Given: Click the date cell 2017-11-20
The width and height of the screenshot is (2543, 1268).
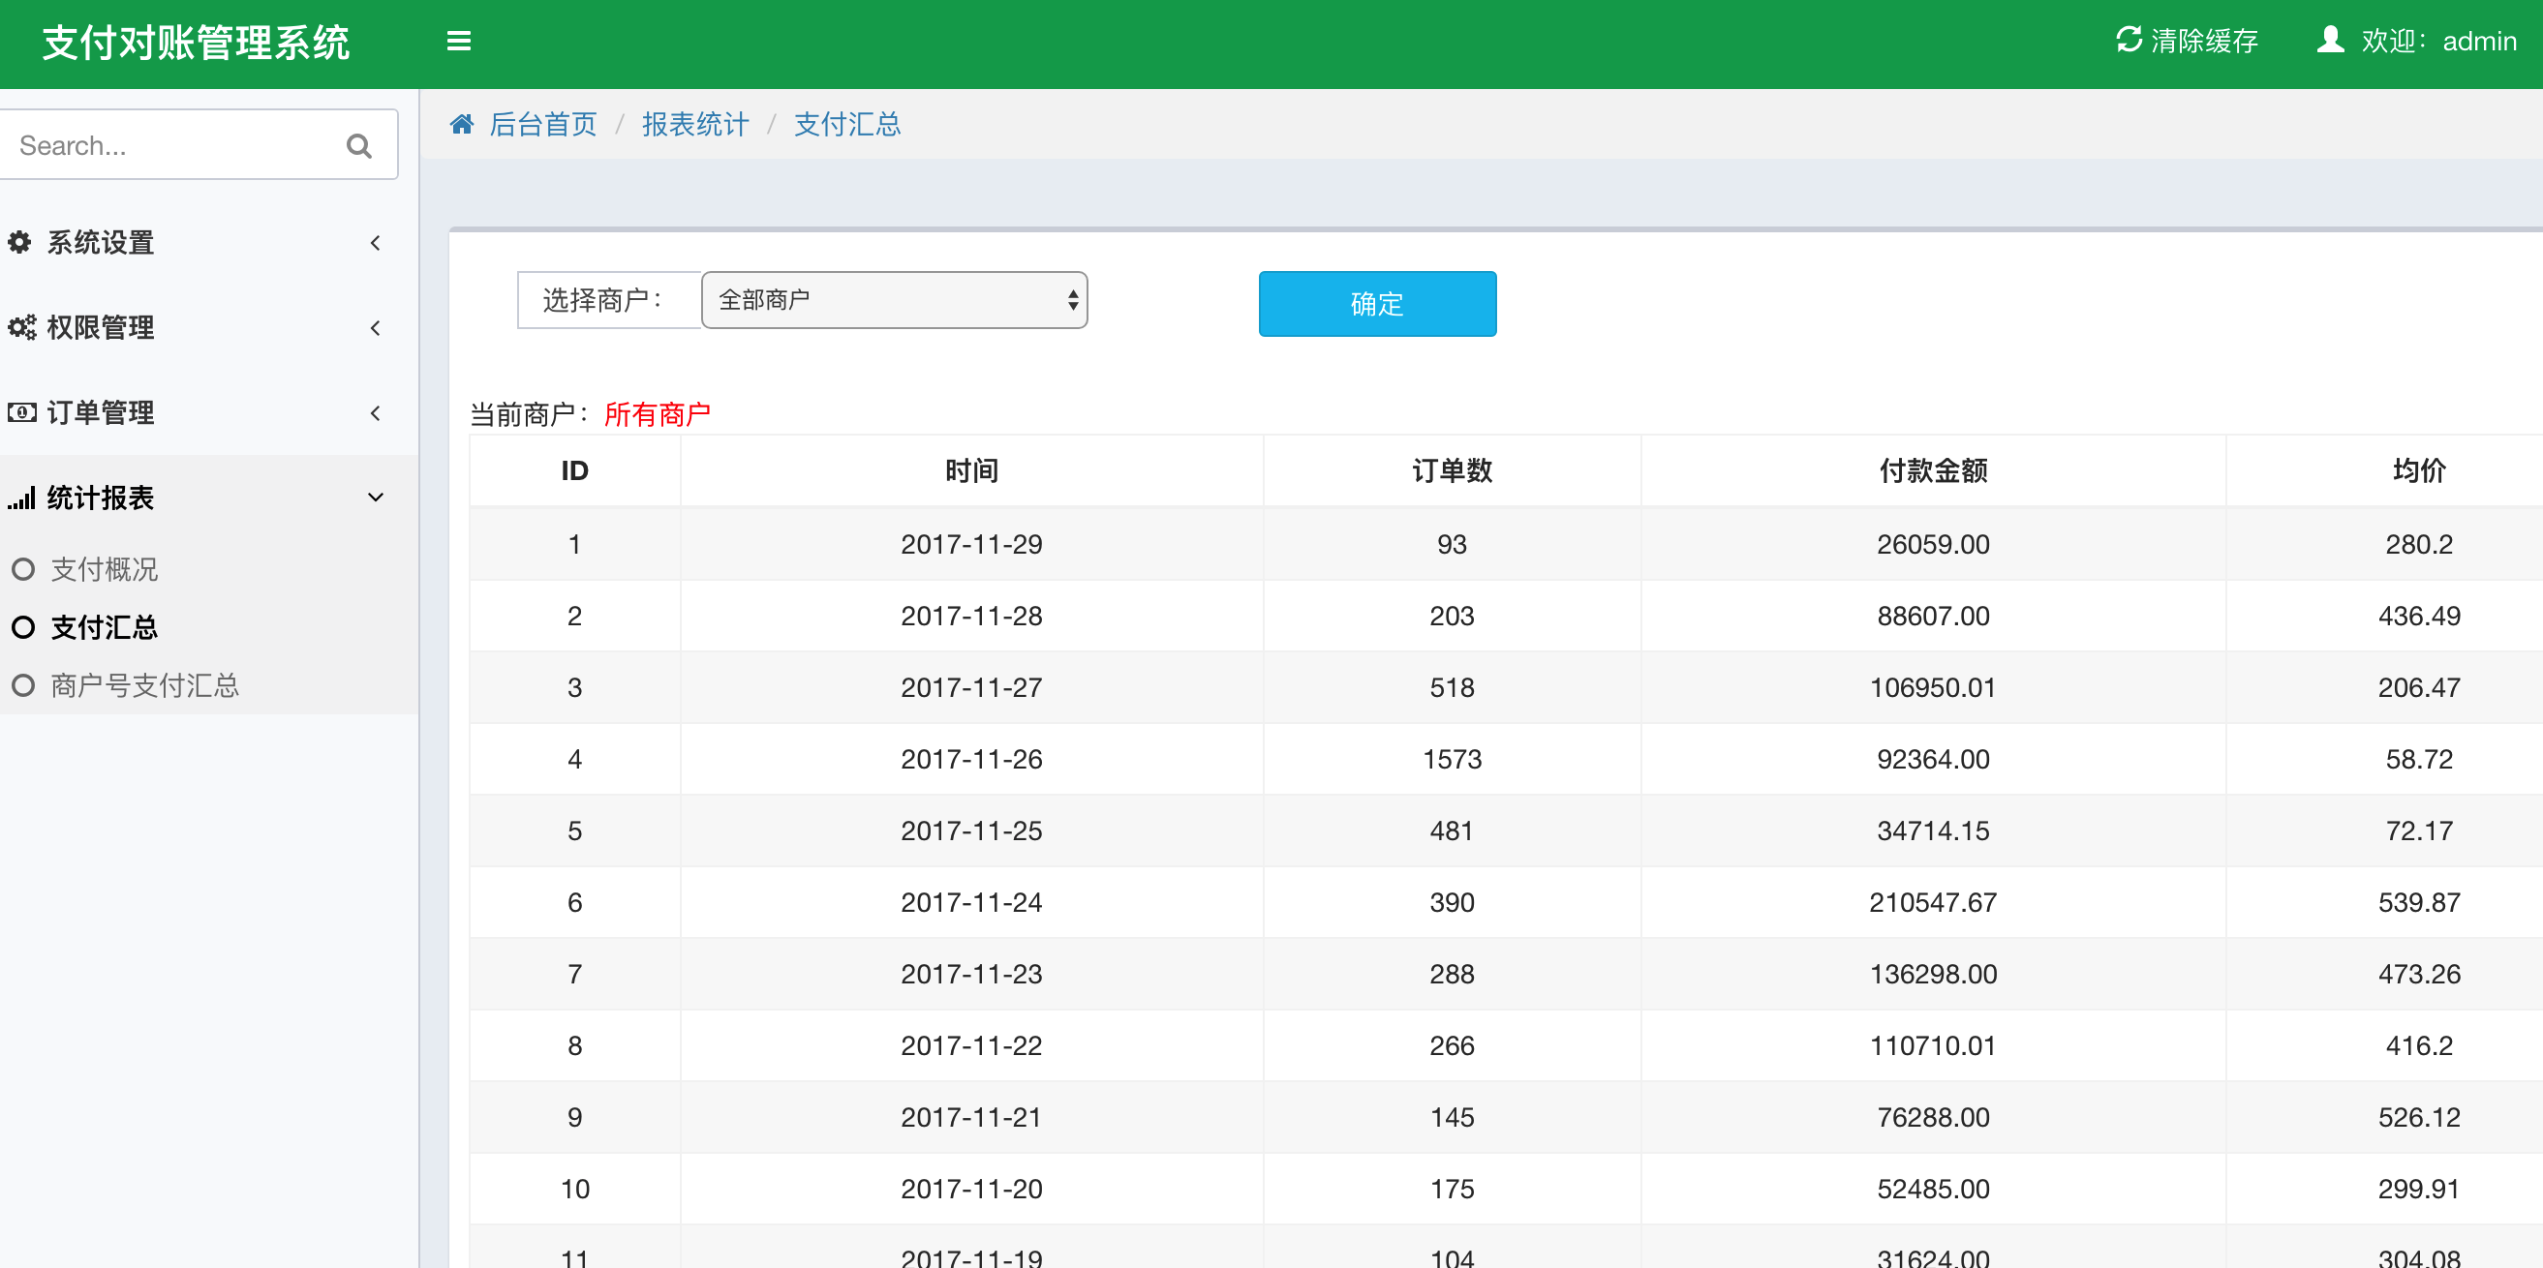Looking at the screenshot, I should point(971,1189).
